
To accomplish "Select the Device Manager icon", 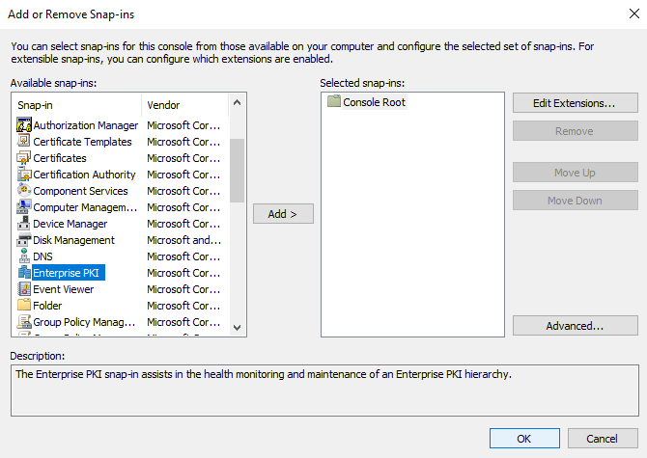I will pyautogui.click(x=25, y=224).
